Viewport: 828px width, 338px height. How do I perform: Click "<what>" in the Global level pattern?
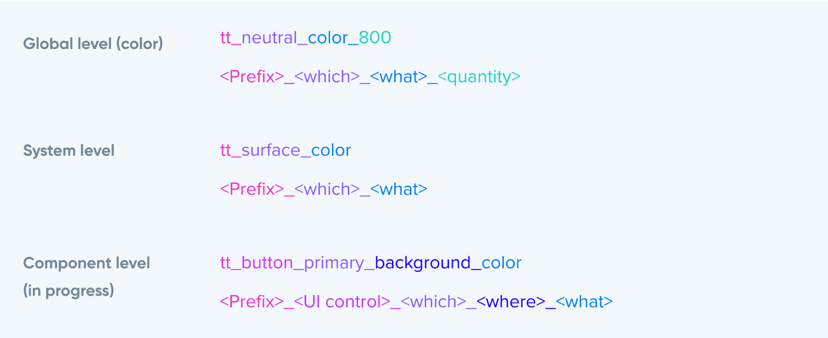[399, 77]
